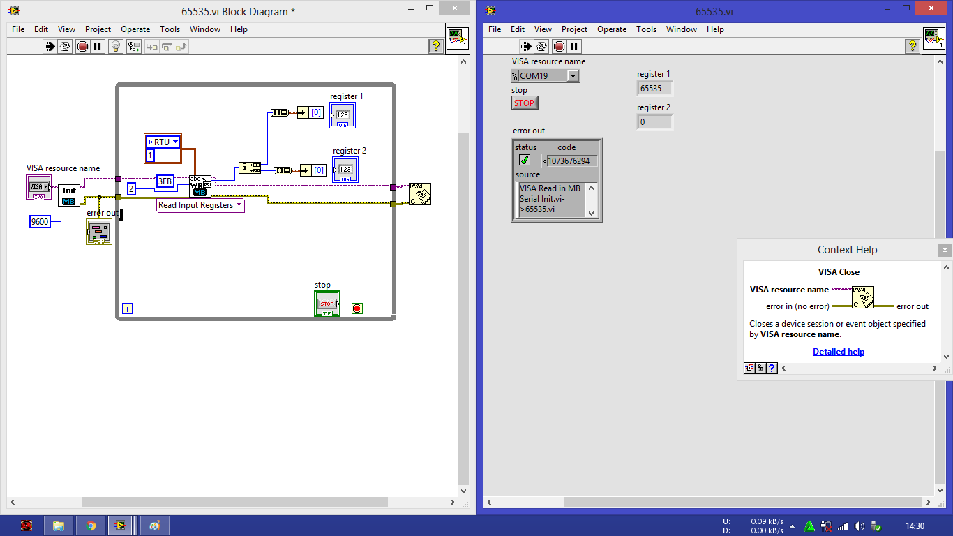Image resolution: width=953 pixels, height=536 pixels.
Task: Click STOP button on front panel
Action: point(525,103)
